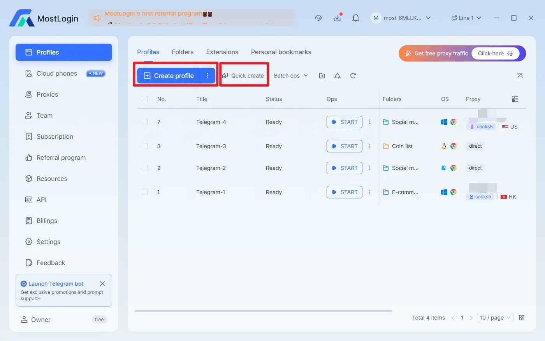Switch to the Extensions tab
Screen dimensions: 545x341
click(x=222, y=52)
